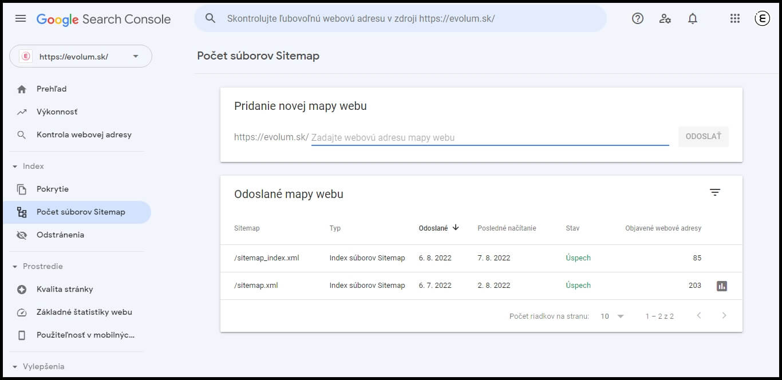Focus the top URL inspection search box
This screenshot has width=782, height=380.
coord(401,18)
